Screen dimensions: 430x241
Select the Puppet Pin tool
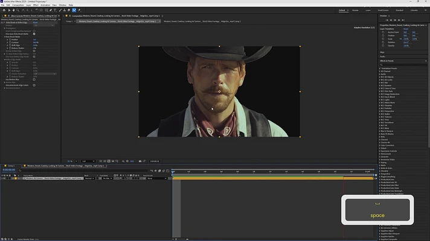(x=80, y=10)
